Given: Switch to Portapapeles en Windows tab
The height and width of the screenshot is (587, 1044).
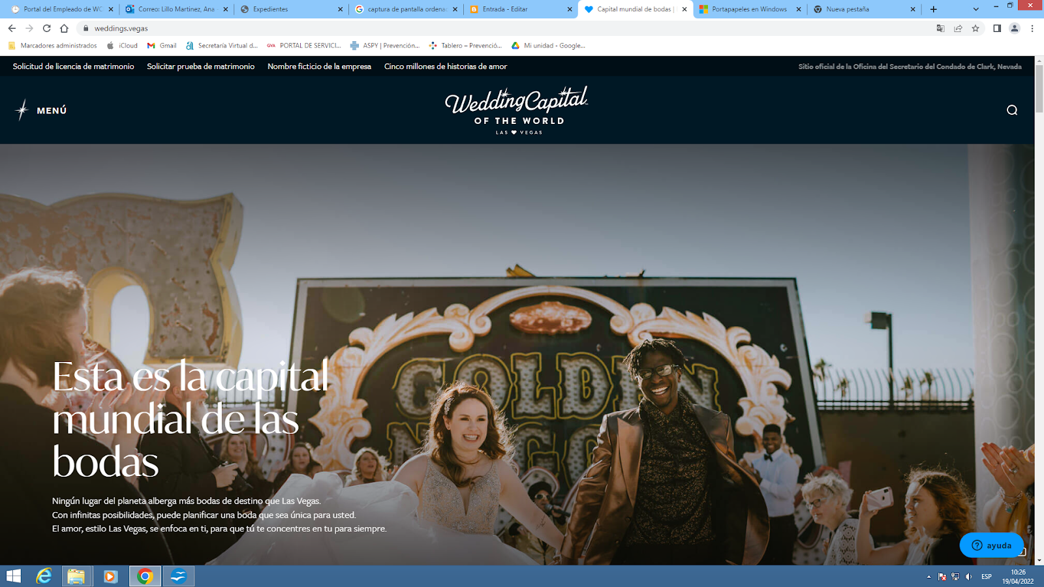Looking at the screenshot, I should click(x=749, y=9).
